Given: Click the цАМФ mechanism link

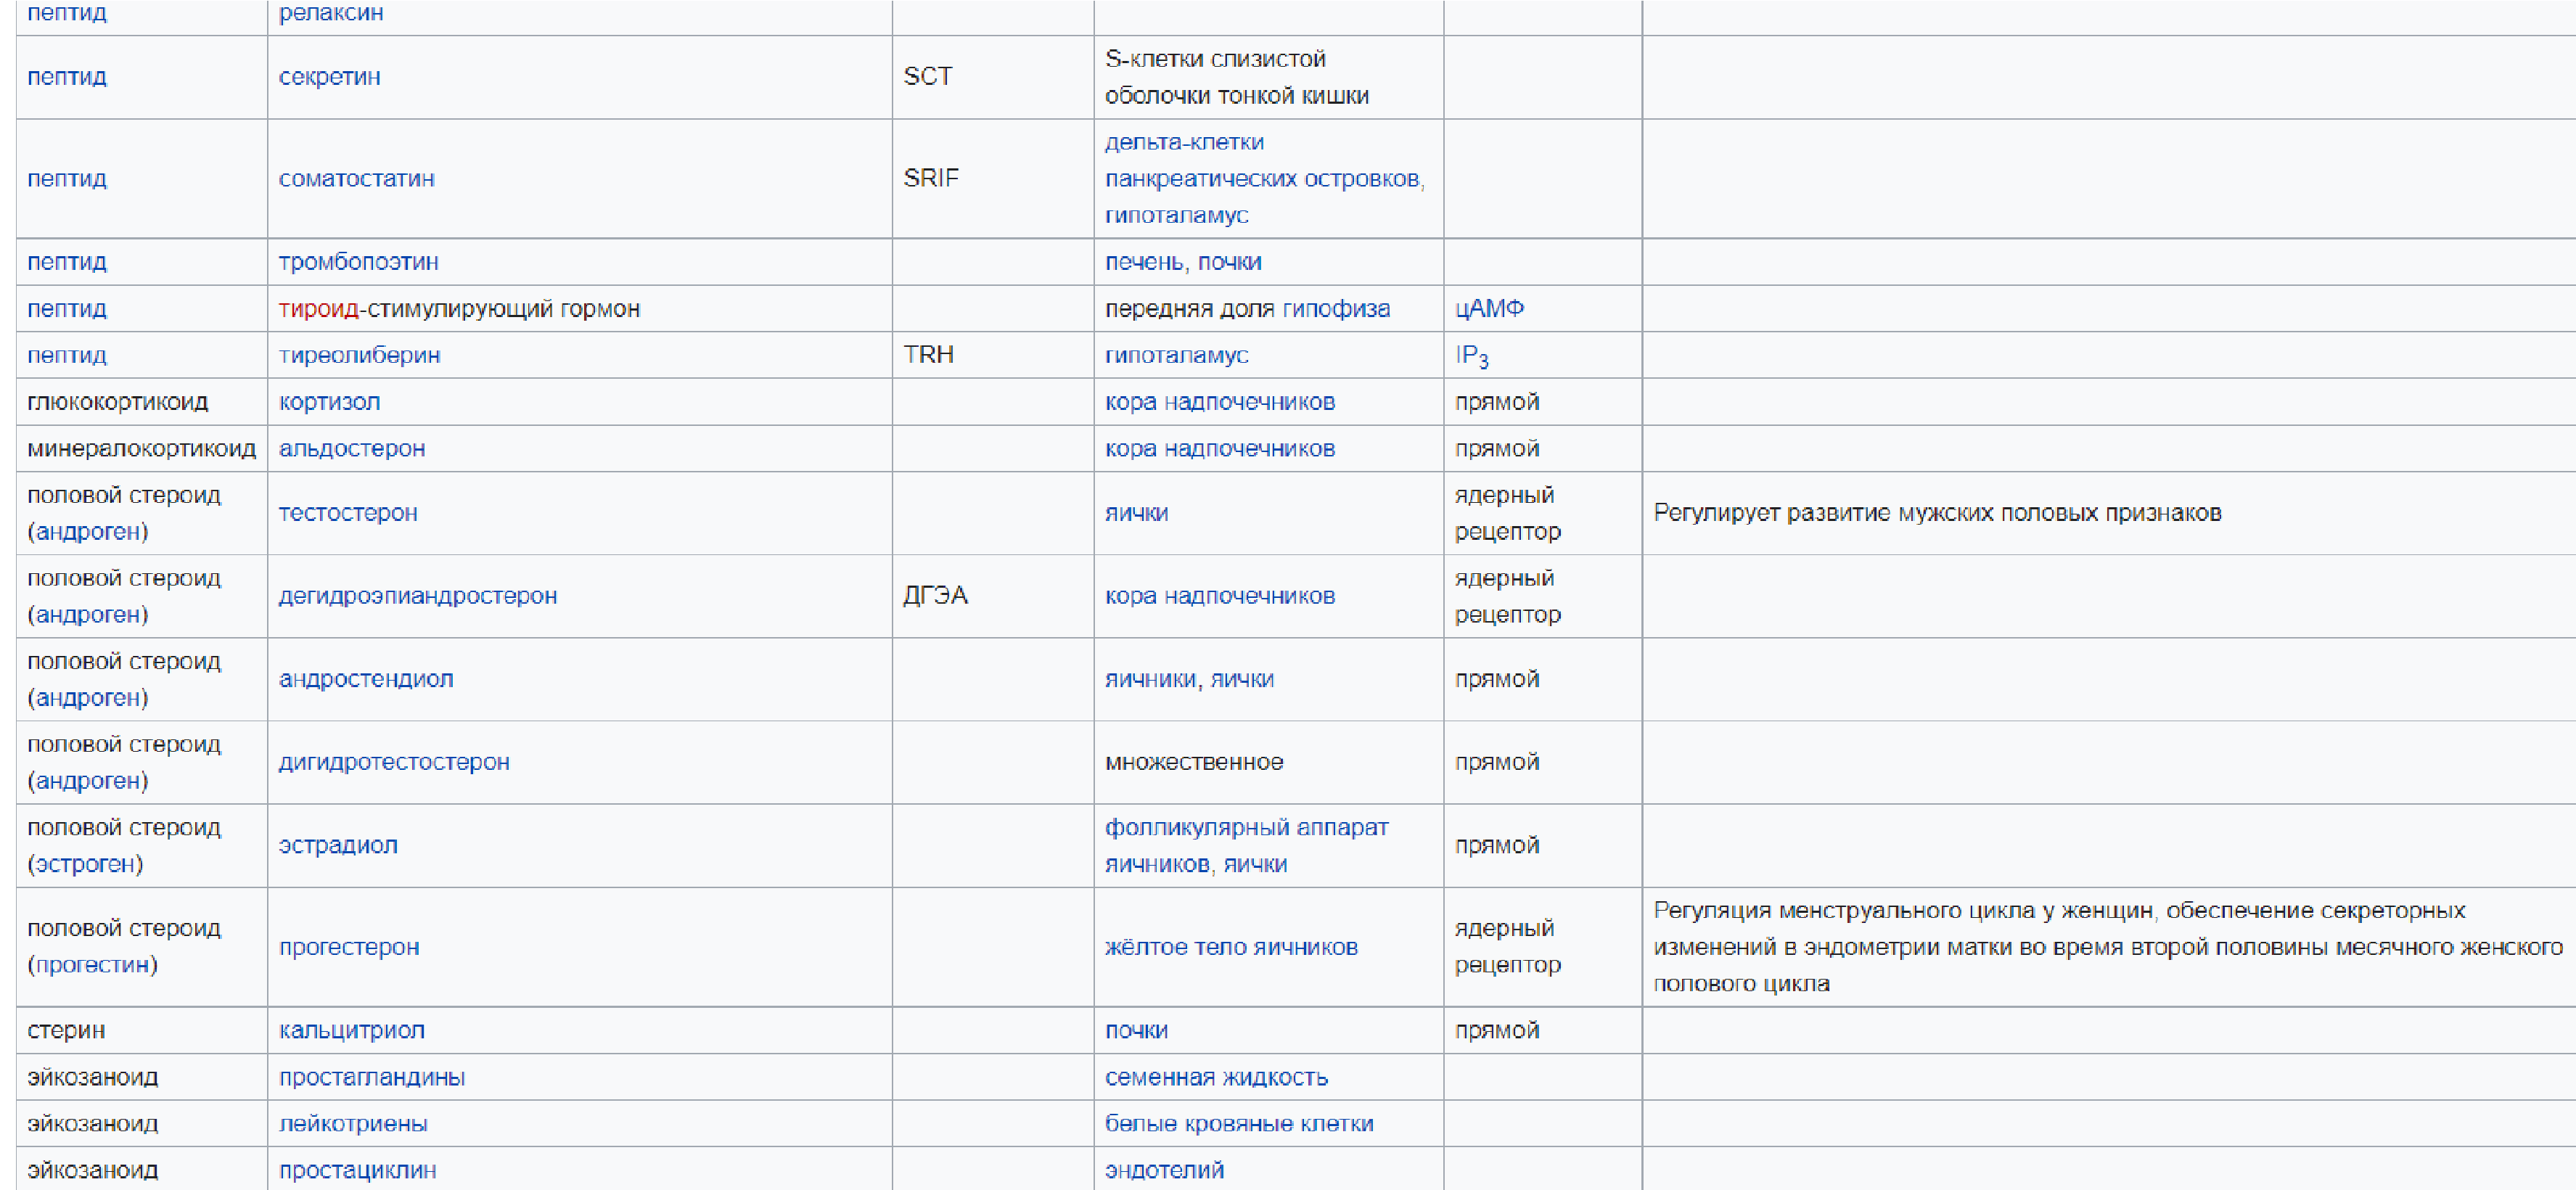Looking at the screenshot, I should coord(1488,309).
